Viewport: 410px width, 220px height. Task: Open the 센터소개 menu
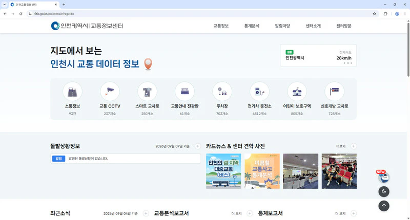(x=313, y=26)
